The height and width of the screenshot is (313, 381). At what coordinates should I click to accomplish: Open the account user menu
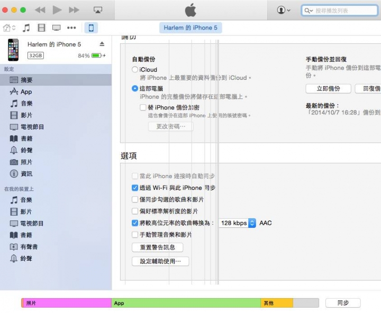tap(284, 10)
